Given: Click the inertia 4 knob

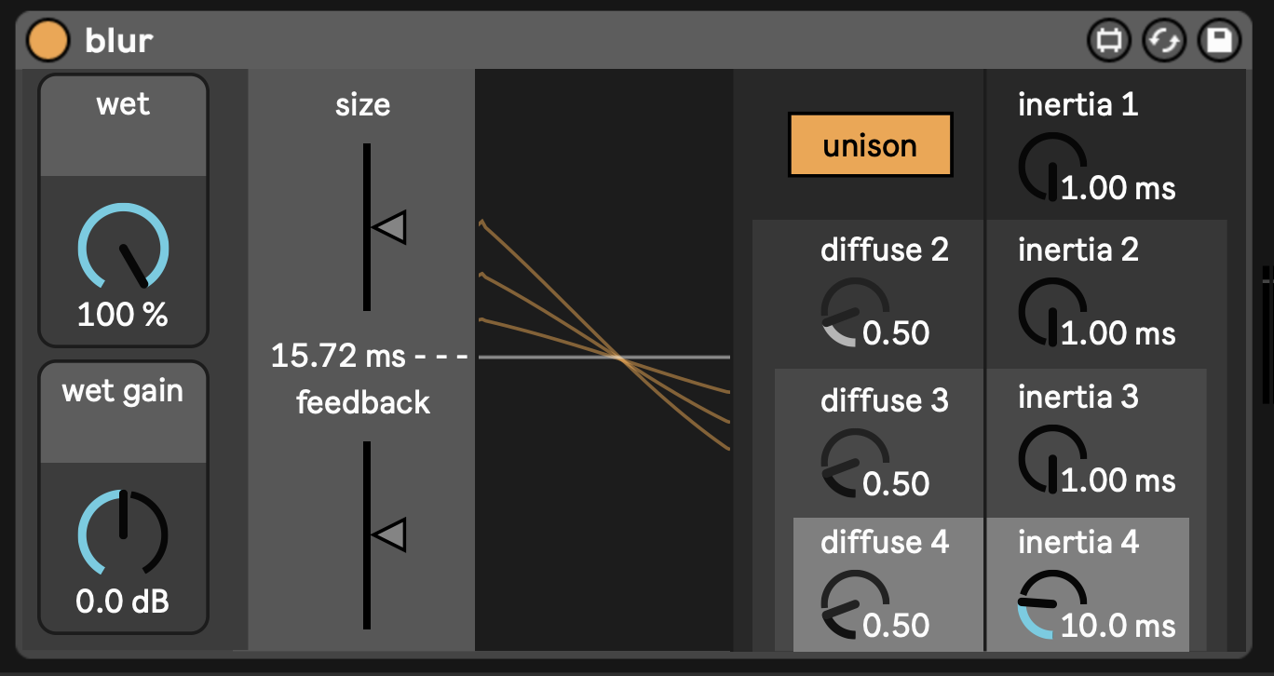Looking at the screenshot, I should [x=1052, y=605].
